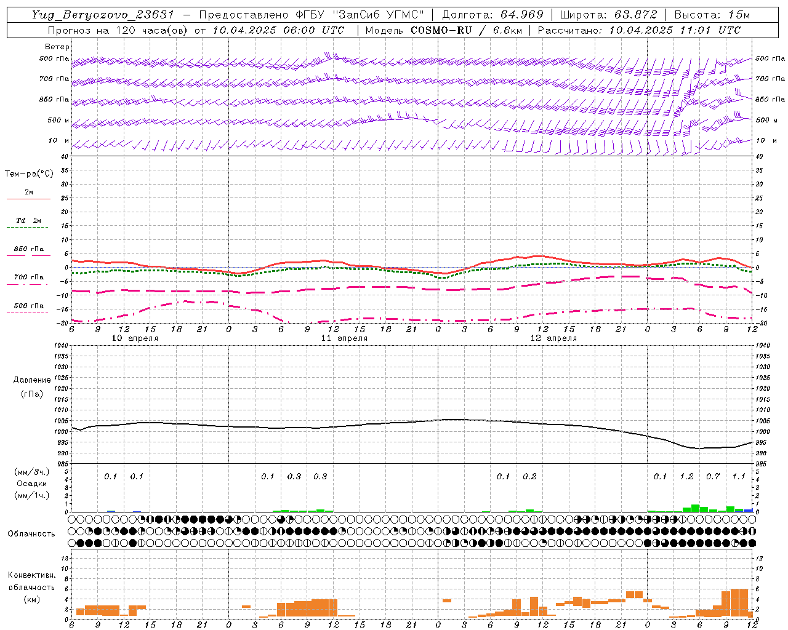Click the Давление panel label

[x=32, y=380]
